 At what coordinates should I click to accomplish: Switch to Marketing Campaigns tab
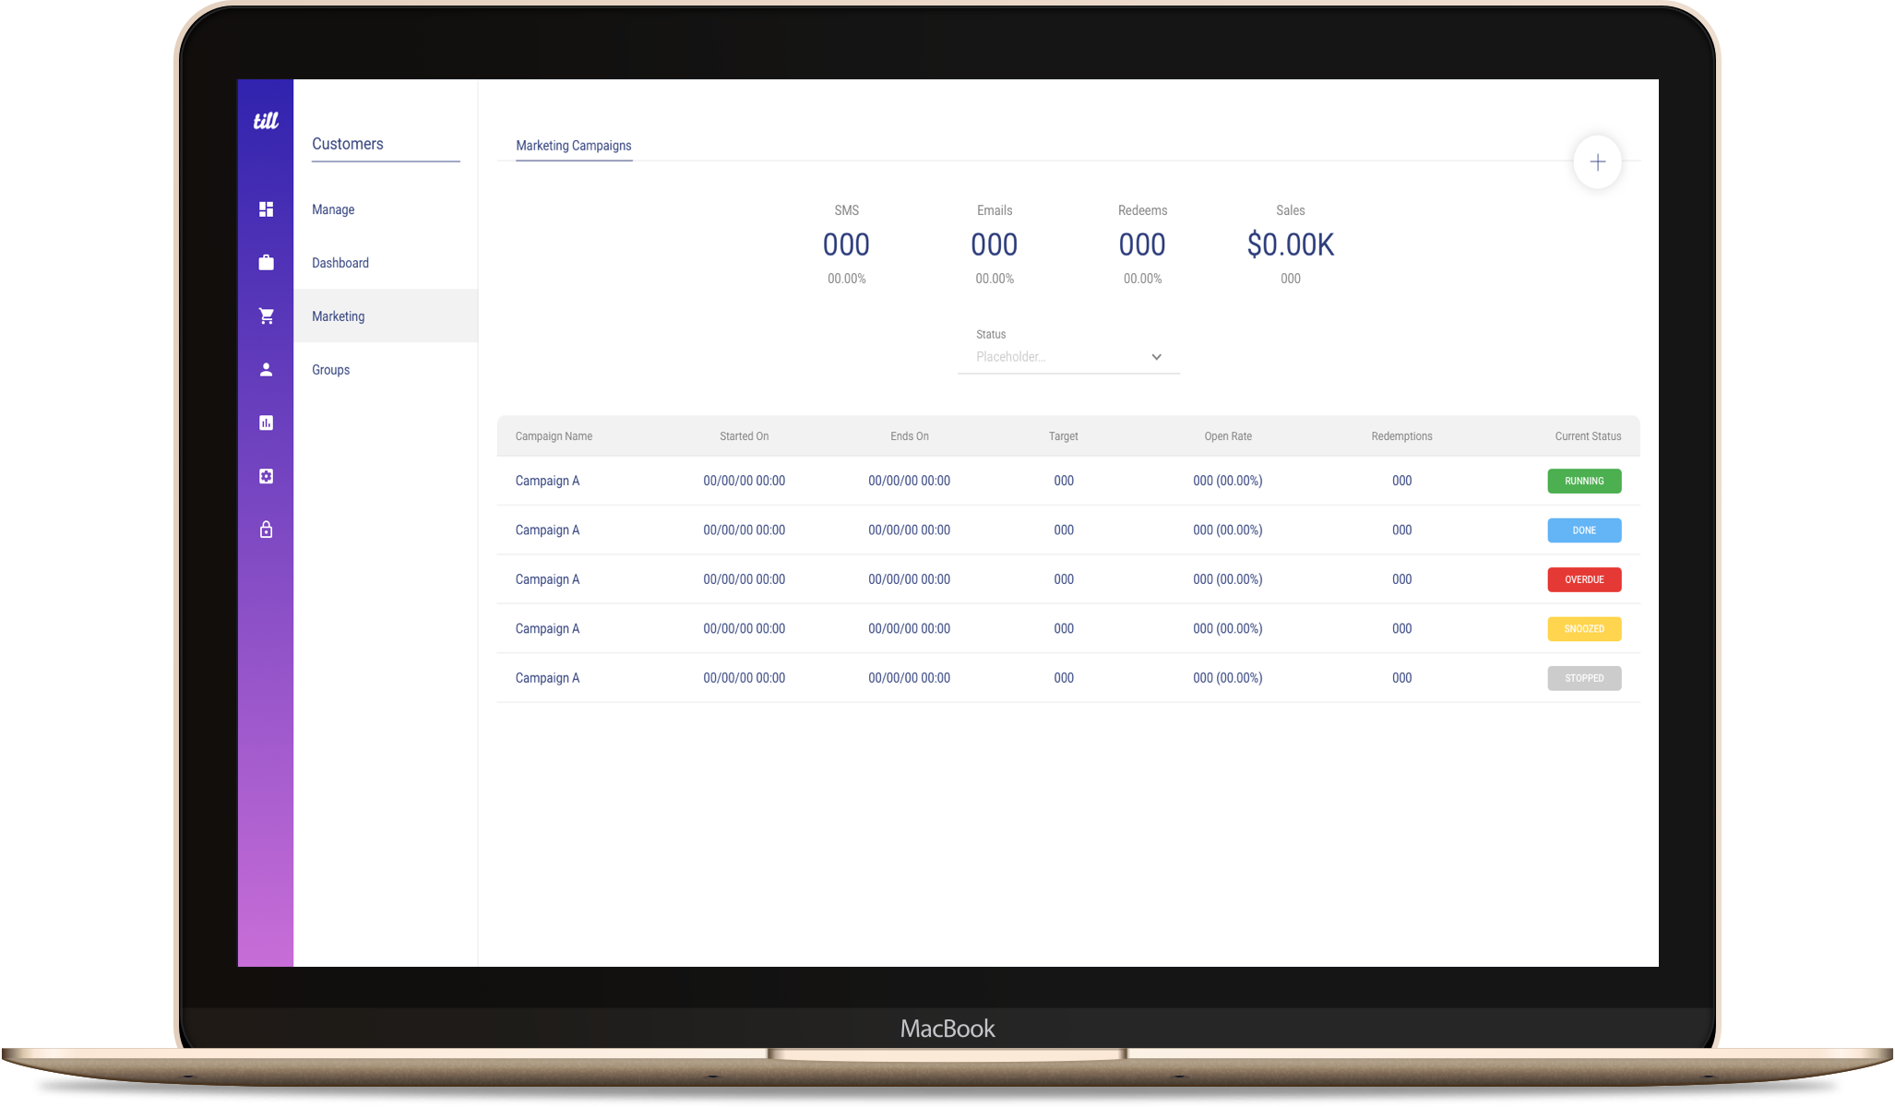click(x=574, y=146)
